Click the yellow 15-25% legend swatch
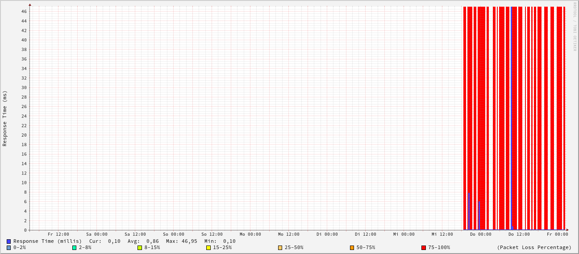This screenshot has width=579, height=254. (208, 248)
